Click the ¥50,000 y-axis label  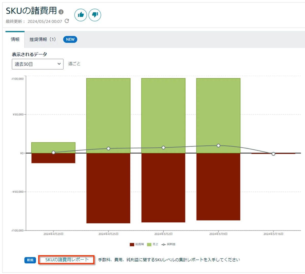click(18, 115)
